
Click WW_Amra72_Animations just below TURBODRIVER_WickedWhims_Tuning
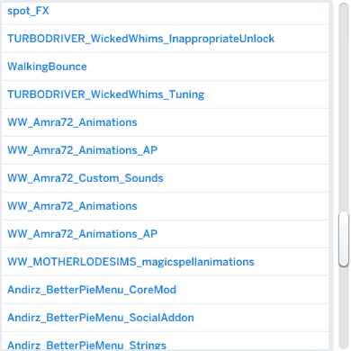pos(72,122)
